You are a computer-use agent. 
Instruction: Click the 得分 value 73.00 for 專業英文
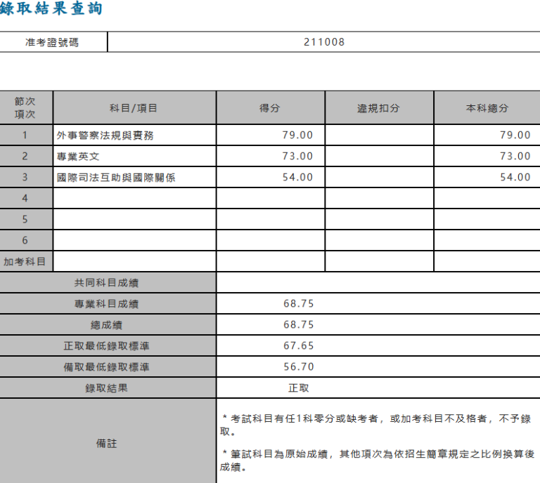click(297, 156)
